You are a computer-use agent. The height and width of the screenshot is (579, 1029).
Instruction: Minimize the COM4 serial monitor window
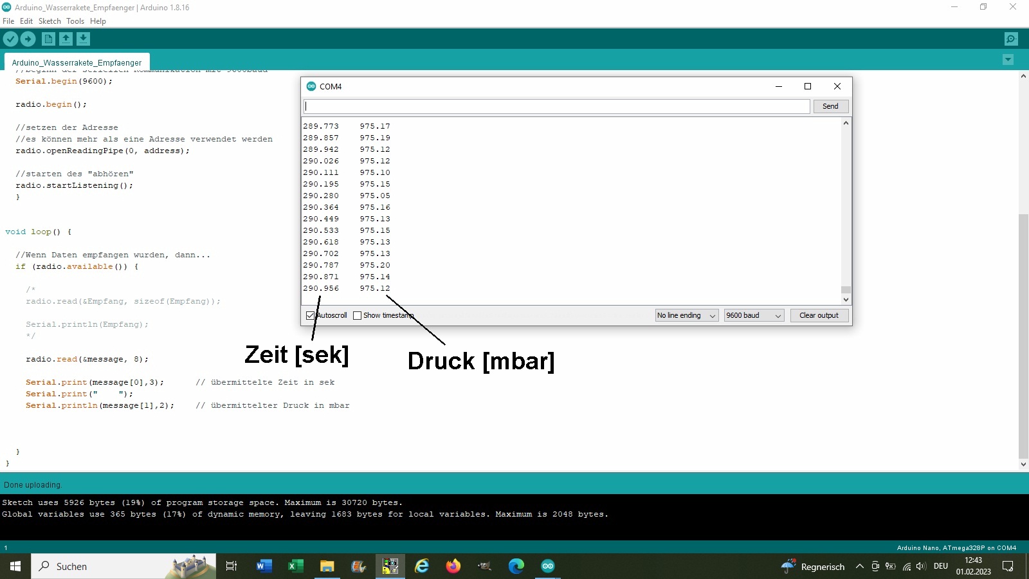tap(779, 86)
